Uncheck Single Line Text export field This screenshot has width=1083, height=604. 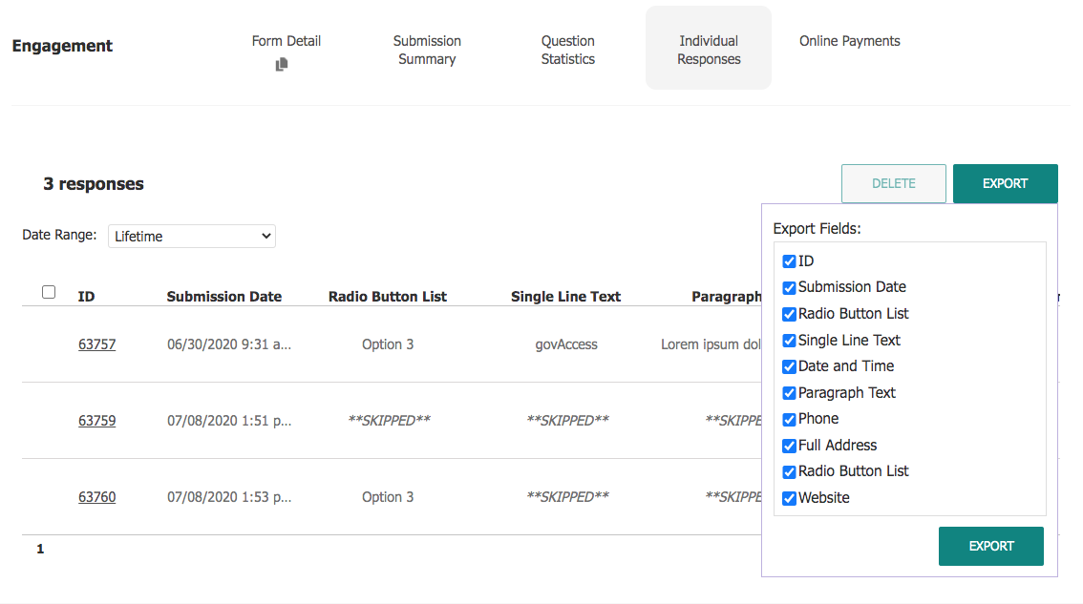click(789, 341)
